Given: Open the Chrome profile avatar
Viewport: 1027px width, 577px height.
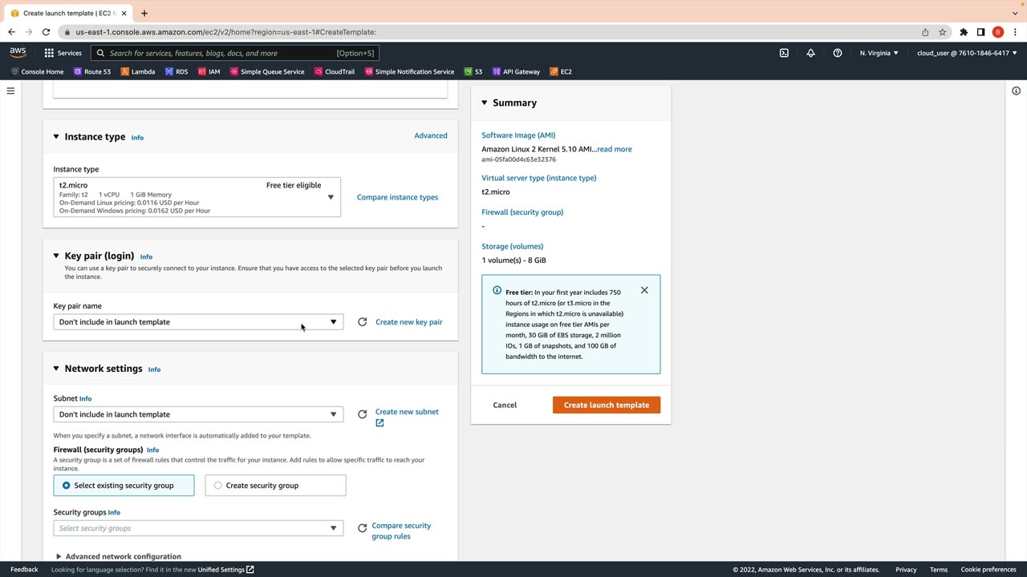Looking at the screenshot, I should point(998,32).
